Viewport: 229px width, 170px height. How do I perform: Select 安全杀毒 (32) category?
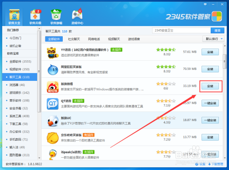click(x=20, y=108)
